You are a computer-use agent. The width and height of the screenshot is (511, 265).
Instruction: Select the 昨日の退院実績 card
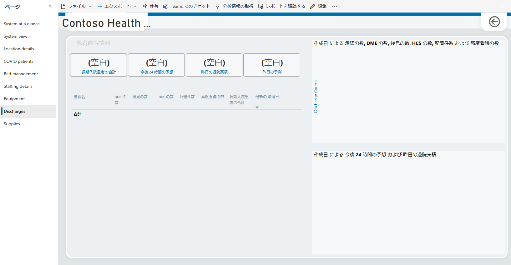(x=214, y=65)
